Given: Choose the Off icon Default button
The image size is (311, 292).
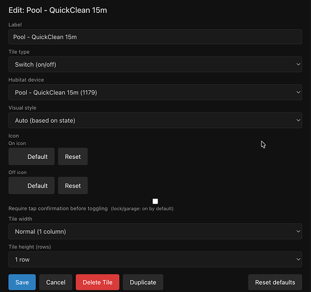Looking at the screenshot, I should click(32, 186).
